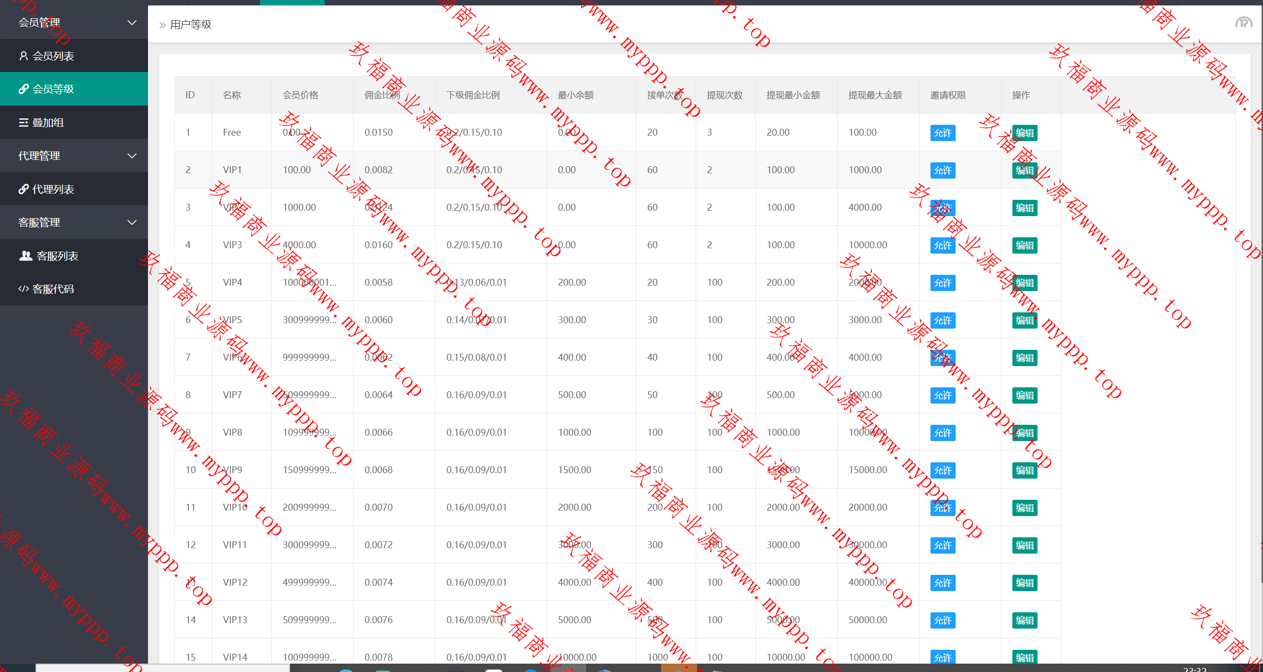This screenshot has height=672, width=1263.
Task: Collapse the 会员管理 menu chevron
Action: (x=132, y=23)
